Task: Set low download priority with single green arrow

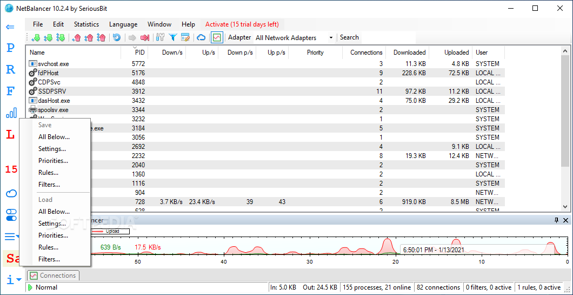Action: point(36,37)
